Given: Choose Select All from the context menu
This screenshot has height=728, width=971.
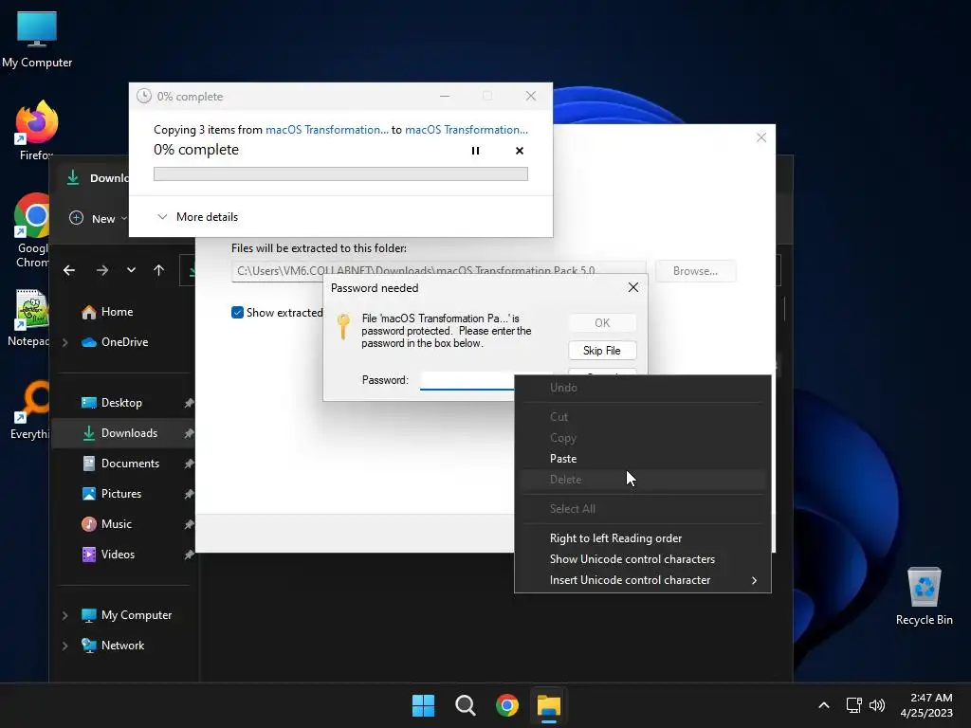Looking at the screenshot, I should pyautogui.click(x=643, y=509).
